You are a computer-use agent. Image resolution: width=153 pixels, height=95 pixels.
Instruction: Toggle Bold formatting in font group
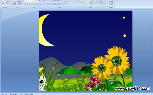[x=25, y=4]
